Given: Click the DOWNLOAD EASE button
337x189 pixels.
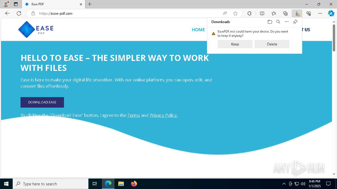Looking at the screenshot, I should (x=42, y=102).
